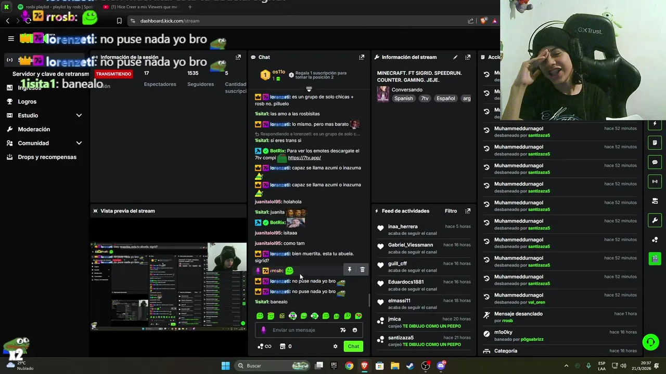Delete the rrosb chat message with trash icon

[x=363, y=270]
